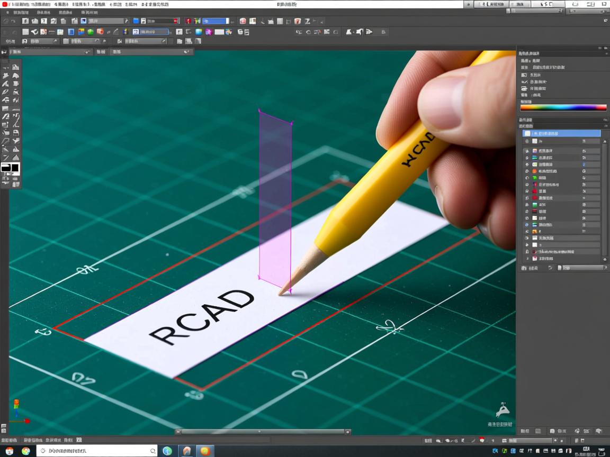The height and width of the screenshot is (457, 610).
Task: Click the Chrome icon in the taskbar
Action: [x=26, y=451]
